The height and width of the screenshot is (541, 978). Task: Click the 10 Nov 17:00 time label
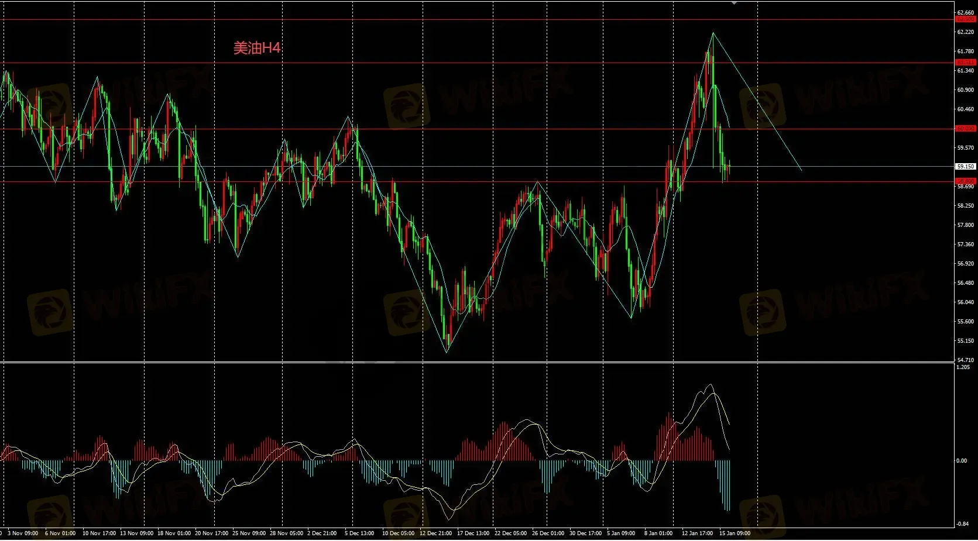tap(99, 533)
